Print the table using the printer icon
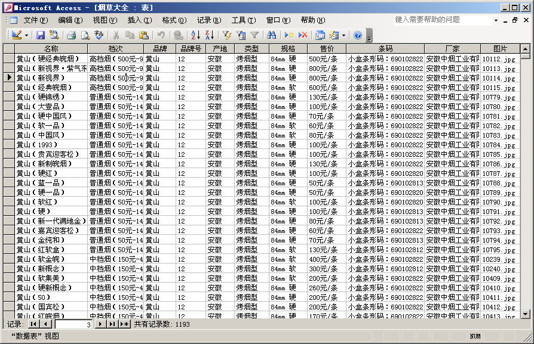Viewport: 534px width, 344px height. click(x=71, y=35)
